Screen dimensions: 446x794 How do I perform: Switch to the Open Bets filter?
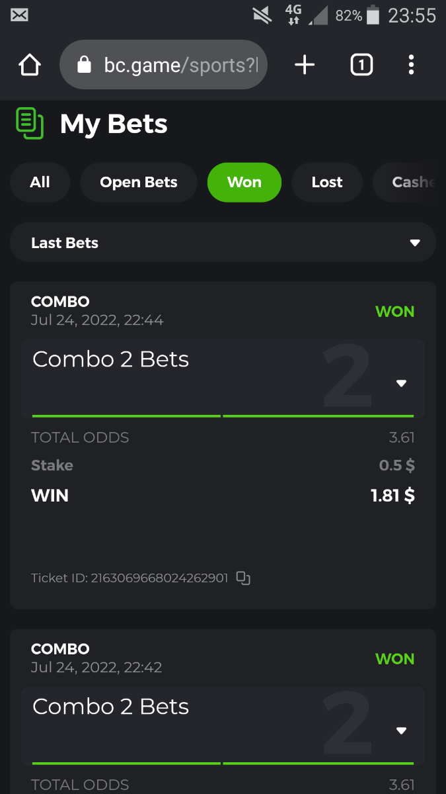pyautogui.click(x=139, y=182)
